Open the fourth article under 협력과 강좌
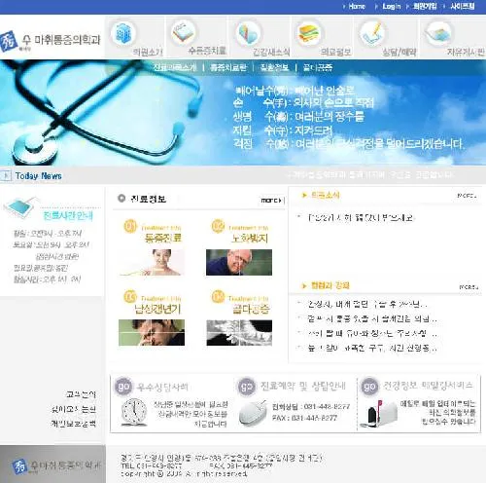 [372, 348]
